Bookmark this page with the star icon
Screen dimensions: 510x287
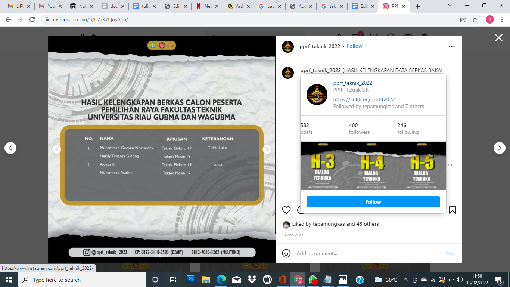475,19
